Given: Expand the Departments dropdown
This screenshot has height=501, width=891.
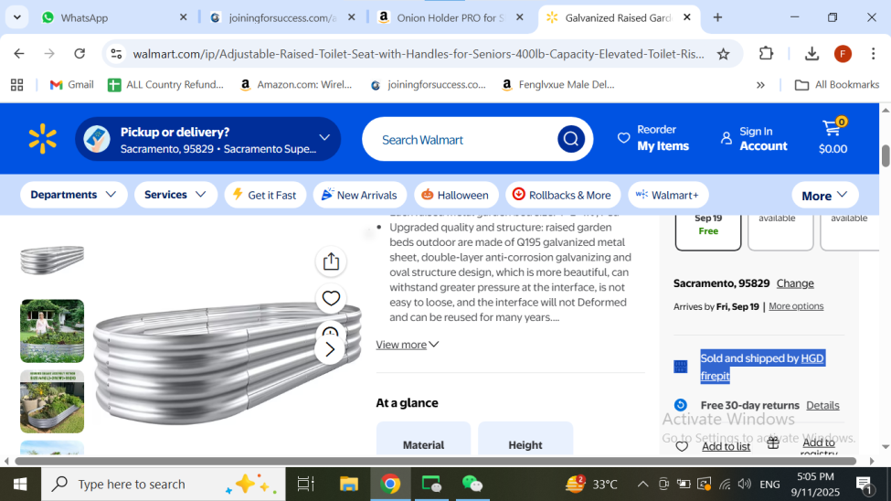Looking at the screenshot, I should point(73,195).
